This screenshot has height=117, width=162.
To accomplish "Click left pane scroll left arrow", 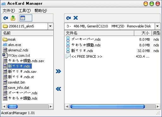I will (x=4, y=107).
